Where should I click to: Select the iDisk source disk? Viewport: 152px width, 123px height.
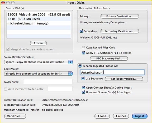pyautogui.click(x=39, y=19)
